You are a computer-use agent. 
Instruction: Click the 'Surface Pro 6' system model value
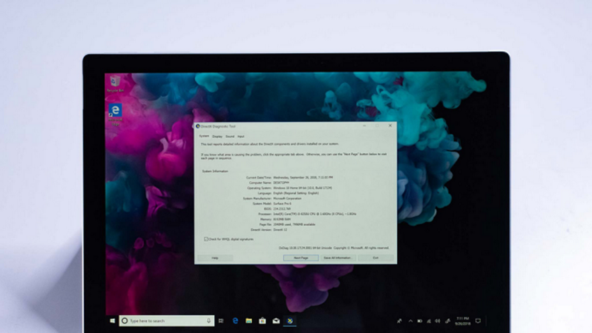(282, 203)
